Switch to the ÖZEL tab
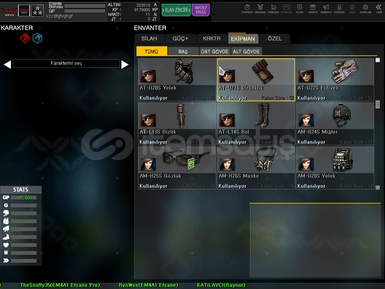This screenshot has height=289, width=385. click(x=275, y=39)
